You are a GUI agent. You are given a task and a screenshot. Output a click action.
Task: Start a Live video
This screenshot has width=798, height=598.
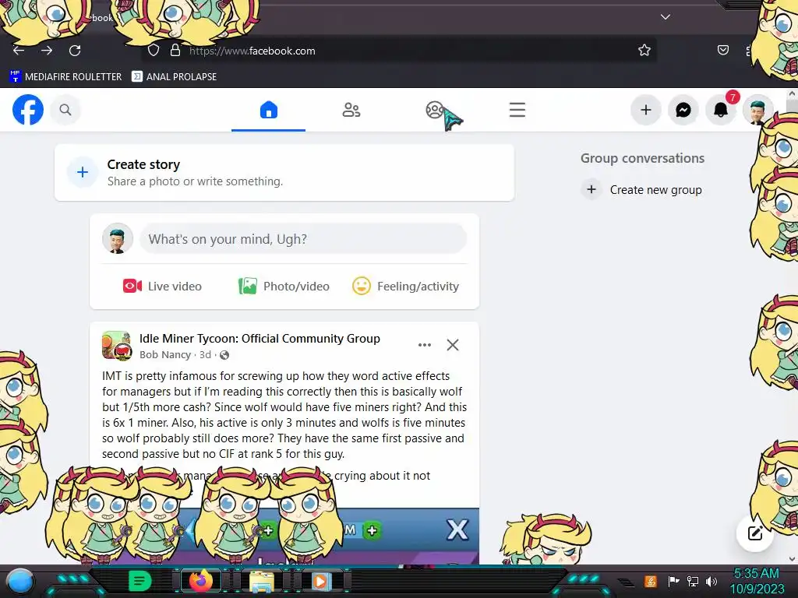162,287
